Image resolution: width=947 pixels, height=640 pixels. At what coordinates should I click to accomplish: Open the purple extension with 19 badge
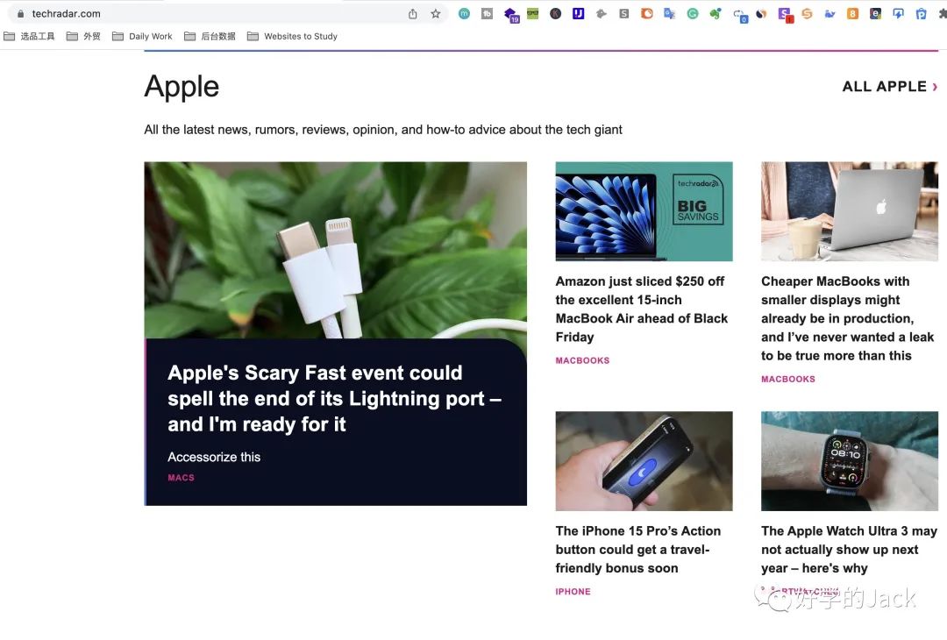click(511, 15)
